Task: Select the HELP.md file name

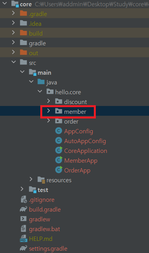Action: 41,239
